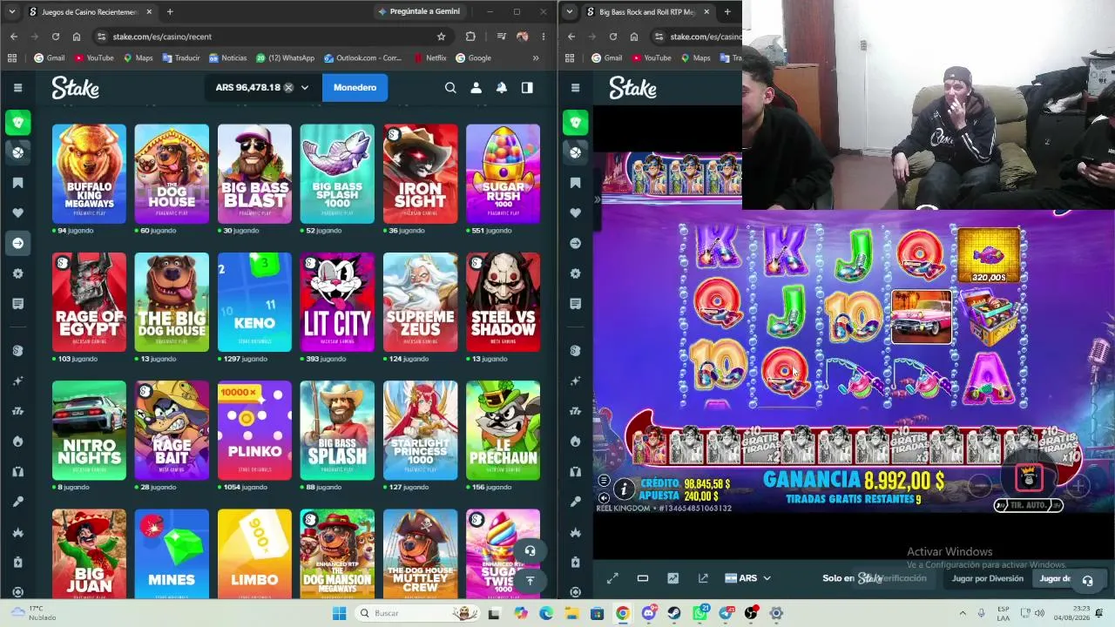
Task: Decrease bet with minus button in slot
Action: pyautogui.click(x=980, y=485)
